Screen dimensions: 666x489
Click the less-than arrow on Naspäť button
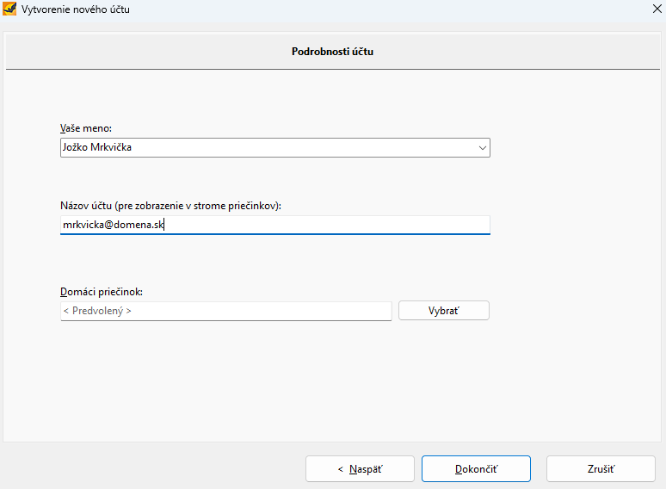point(340,469)
